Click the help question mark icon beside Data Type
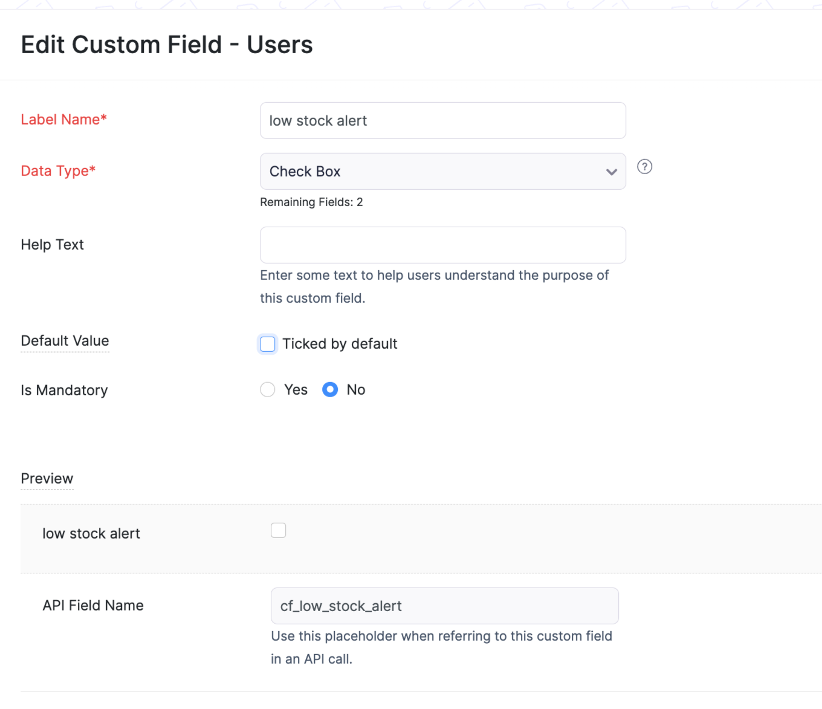This screenshot has width=822, height=709. 645,167
